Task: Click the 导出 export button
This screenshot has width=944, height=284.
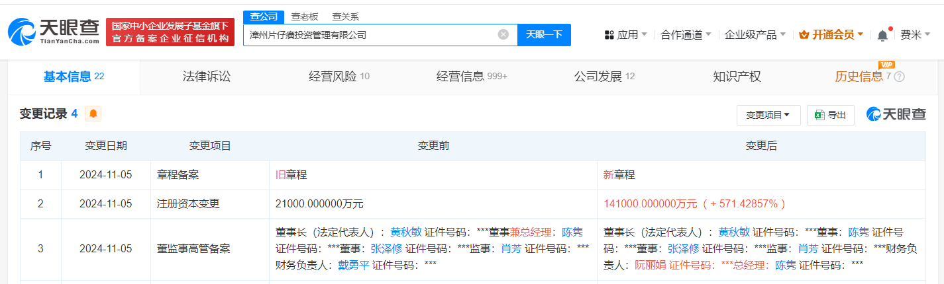Action: click(830, 115)
